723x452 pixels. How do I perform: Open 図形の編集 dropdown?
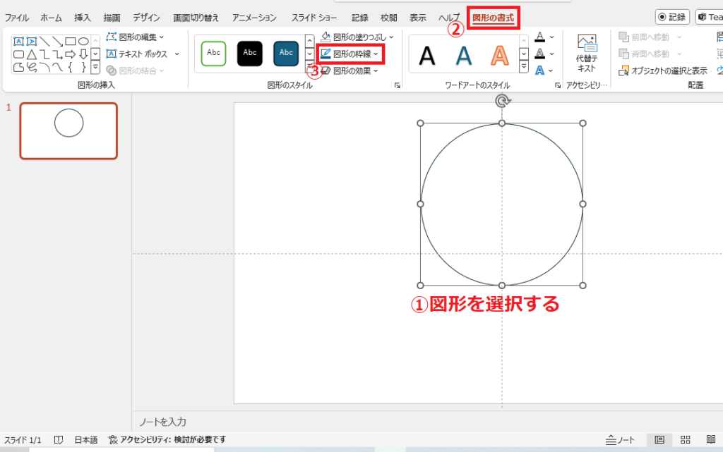click(x=135, y=37)
